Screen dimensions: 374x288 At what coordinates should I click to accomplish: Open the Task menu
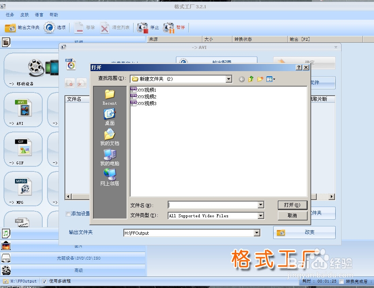click(10, 15)
